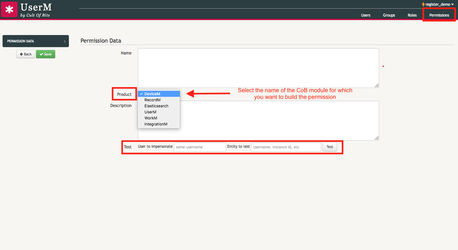Choose RecordM from the Product list
Screen dimensions: 458x250
159,100
